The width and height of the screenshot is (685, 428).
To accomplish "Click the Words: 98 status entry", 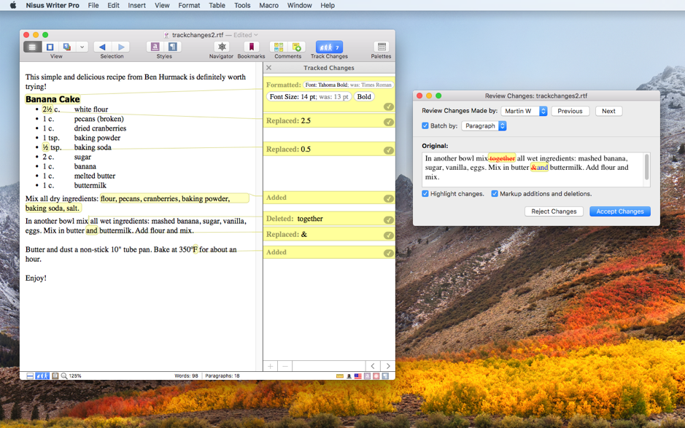I will click(x=186, y=376).
